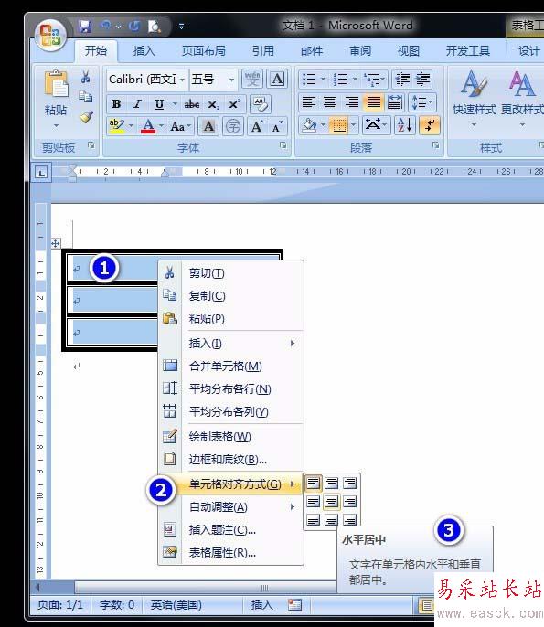544x627 pixels.
Task: Toggle subscript formatting
Action: (x=214, y=104)
